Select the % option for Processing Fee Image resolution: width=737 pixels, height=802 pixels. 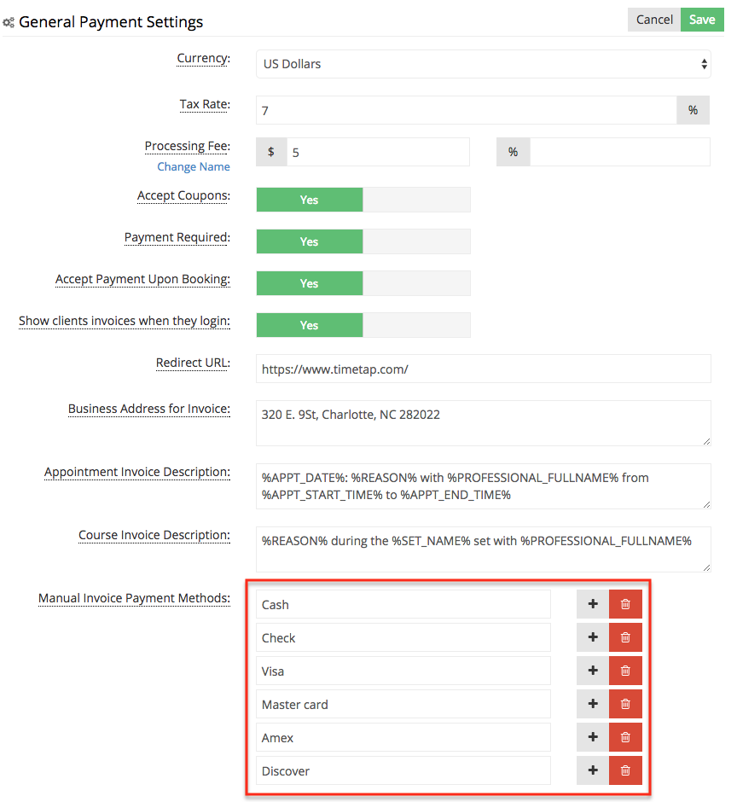(513, 151)
